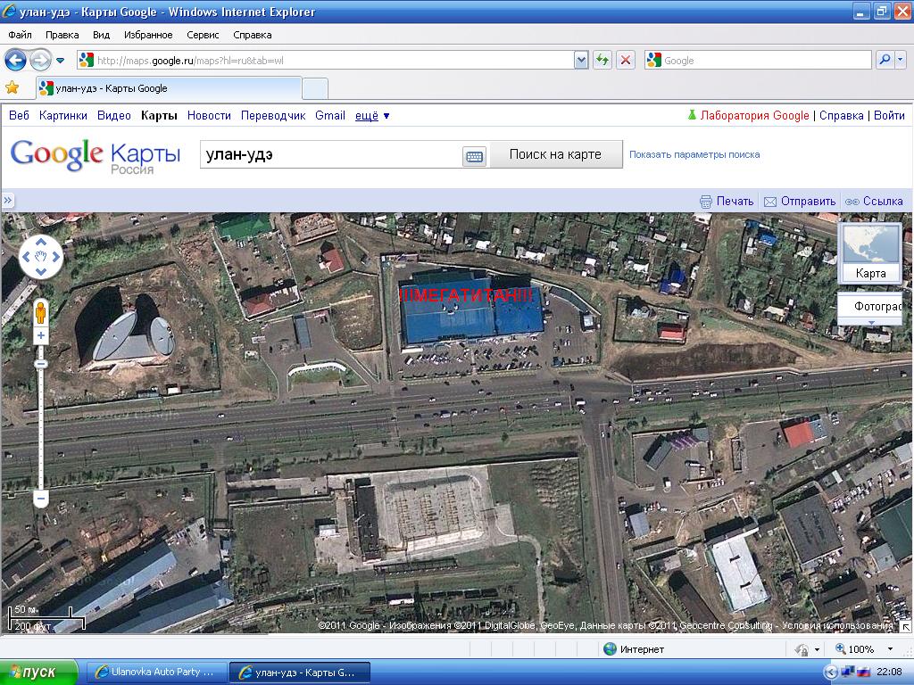
Task: Click the browser Forward arrow button
Action: click(x=40, y=60)
